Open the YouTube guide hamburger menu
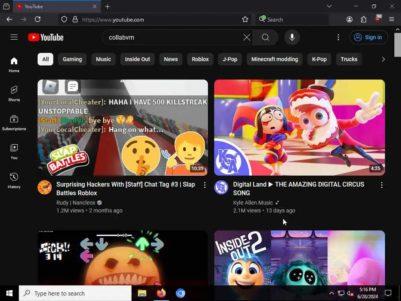The height and width of the screenshot is (301, 401). coord(14,37)
